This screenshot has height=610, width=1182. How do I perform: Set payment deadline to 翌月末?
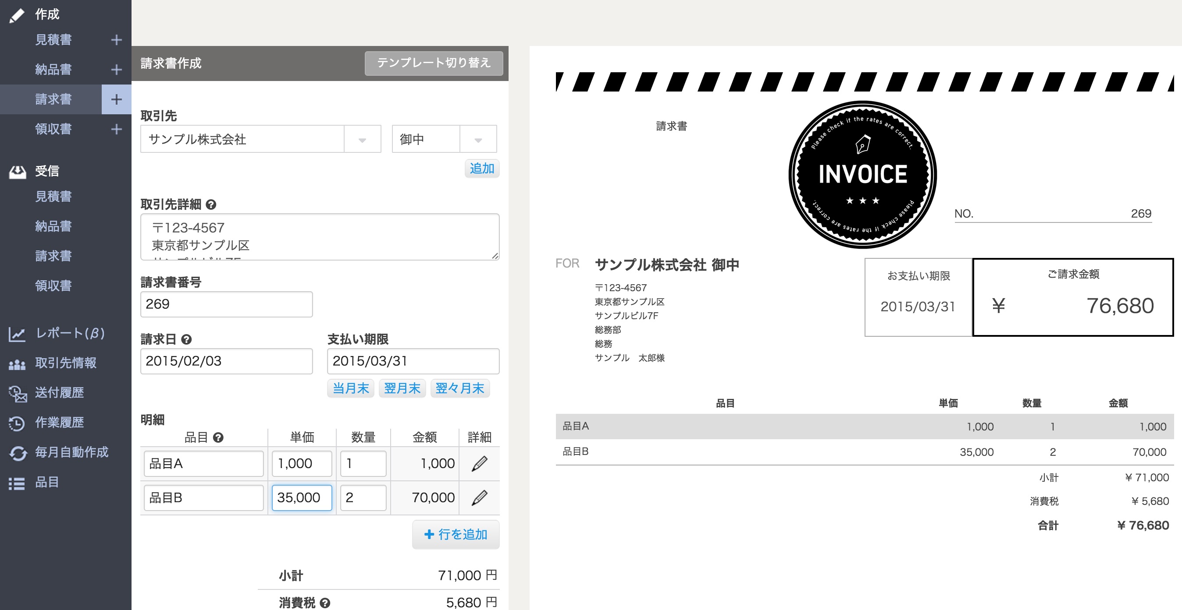(402, 388)
